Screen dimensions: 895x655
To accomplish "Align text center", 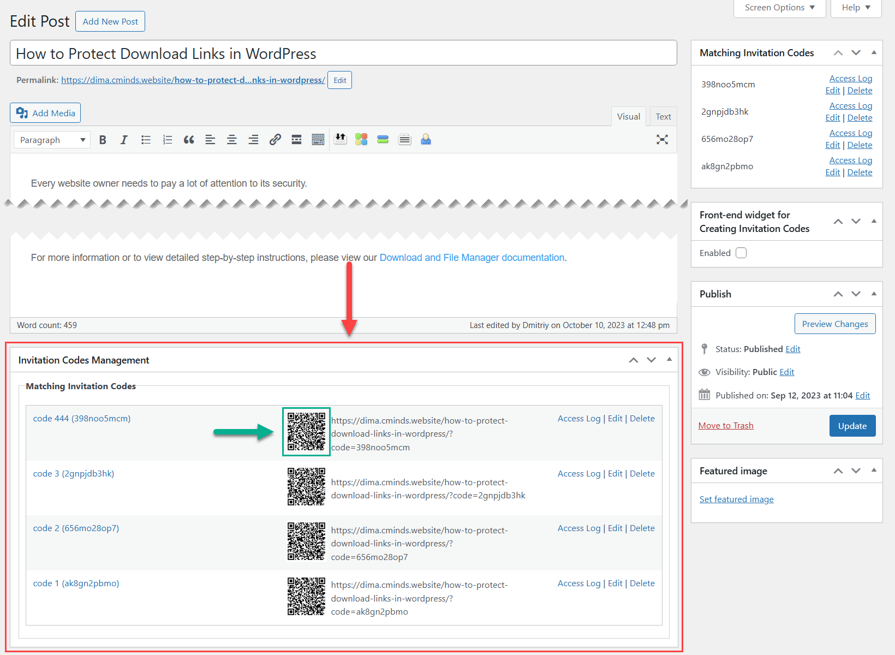I will coord(232,140).
